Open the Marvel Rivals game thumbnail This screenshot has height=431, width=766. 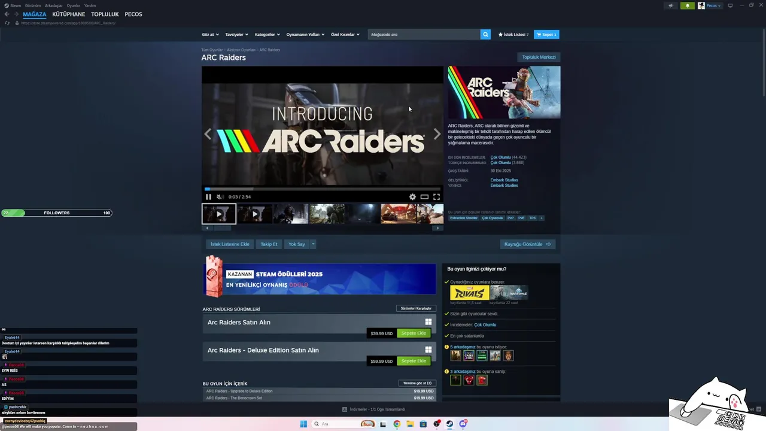click(x=469, y=293)
